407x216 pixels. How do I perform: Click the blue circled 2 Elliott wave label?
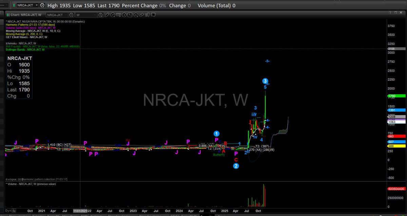point(236,166)
